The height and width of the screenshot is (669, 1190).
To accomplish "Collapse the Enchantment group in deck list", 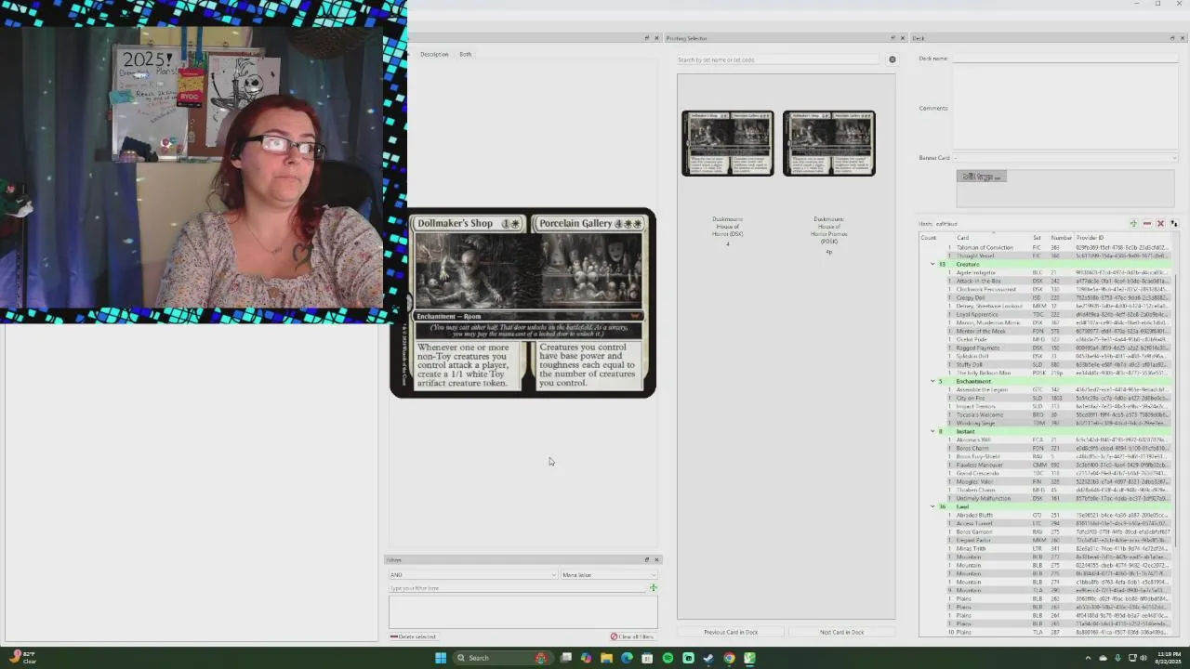I will 932,381.
